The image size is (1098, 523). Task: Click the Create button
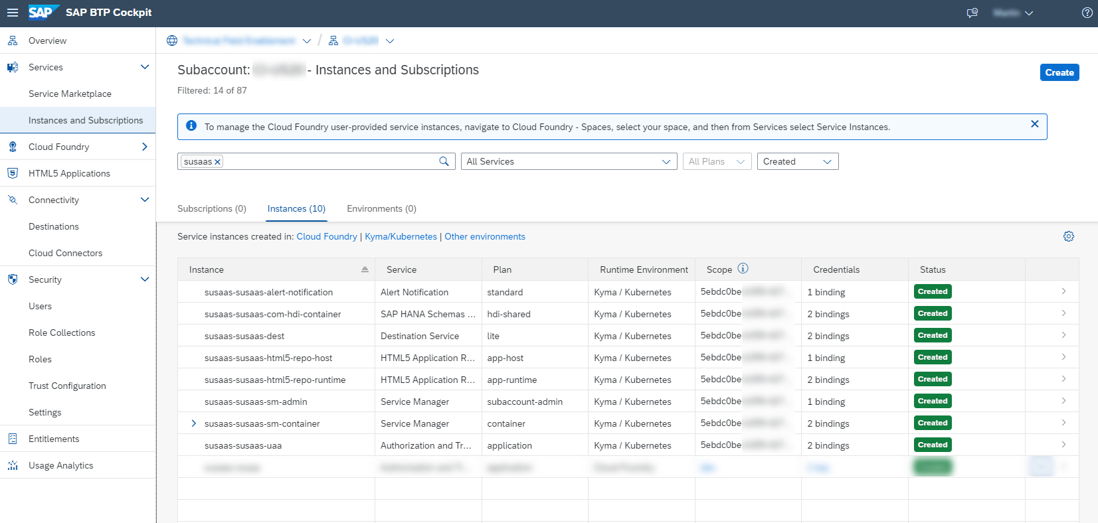point(1059,72)
